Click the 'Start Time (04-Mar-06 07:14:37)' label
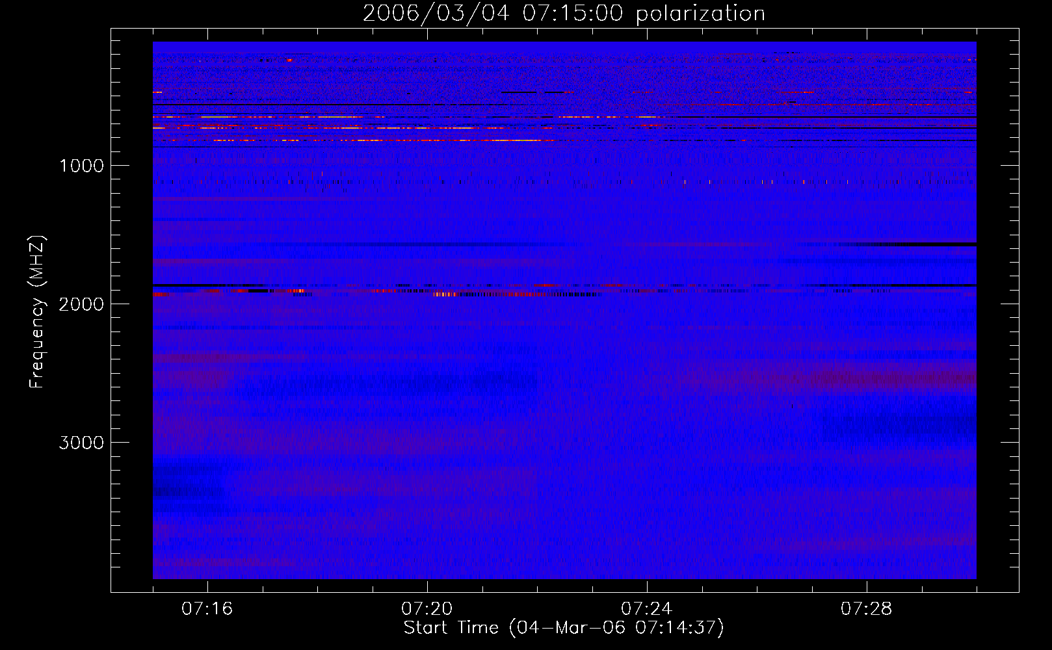1052x650 pixels. tap(564, 628)
